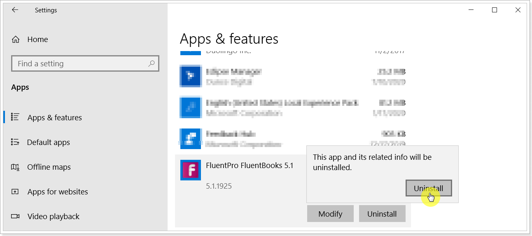Click the blurred blue play-arrow app icon
The height and width of the screenshot is (236, 532).
pyautogui.click(x=191, y=76)
